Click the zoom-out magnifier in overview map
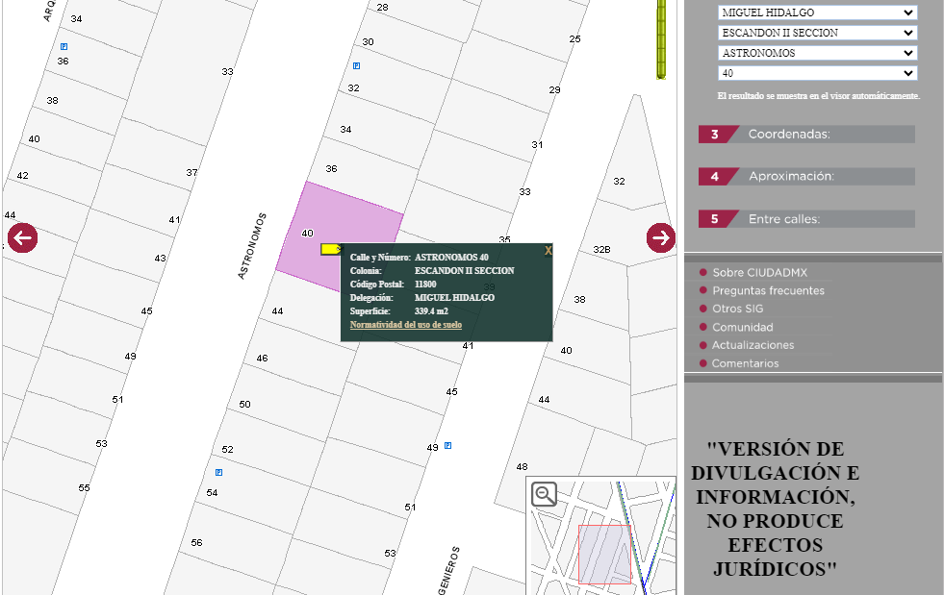 click(x=545, y=494)
